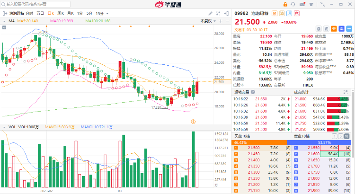
Task: Click the MA5:20.140 indicator label
Action: [27, 21]
